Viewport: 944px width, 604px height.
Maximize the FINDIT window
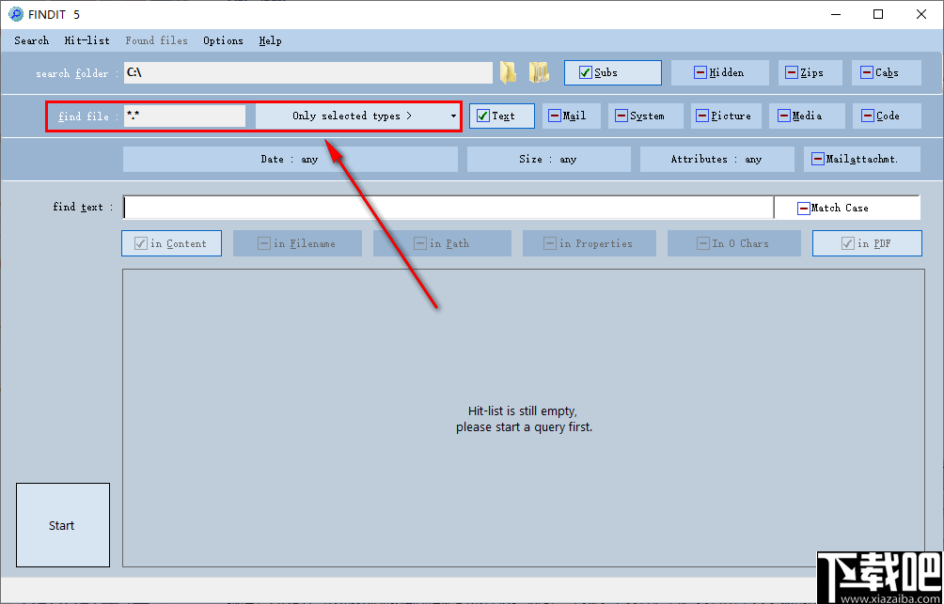[878, 14]
